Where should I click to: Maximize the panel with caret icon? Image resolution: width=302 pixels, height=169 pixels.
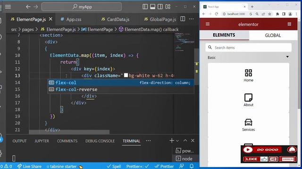[x=185, y=141]
